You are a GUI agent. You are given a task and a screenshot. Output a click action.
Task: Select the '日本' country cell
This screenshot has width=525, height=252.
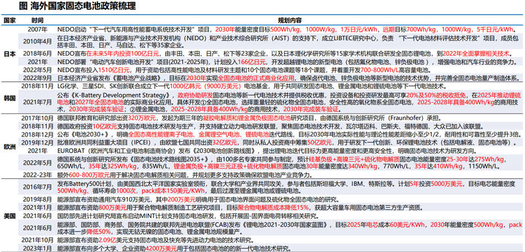10,53
